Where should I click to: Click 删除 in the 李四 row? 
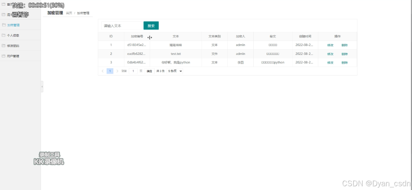coord(344,63)
